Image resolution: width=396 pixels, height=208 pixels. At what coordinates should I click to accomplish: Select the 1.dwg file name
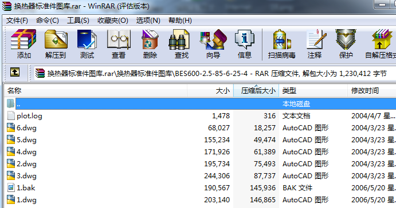(x=26, y=200)
